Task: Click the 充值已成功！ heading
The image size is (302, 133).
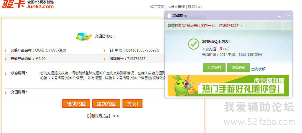Action: pos(105,36)
